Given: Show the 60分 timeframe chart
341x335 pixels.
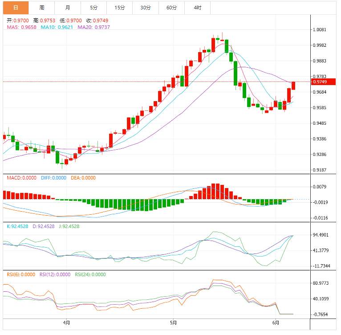Looking at the screenshot, I should click(x=171, y=8).
